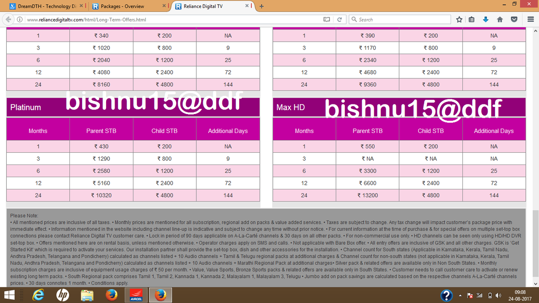Reload the current page
Image resolution: width=539 pixels, height=303 pixels.
(x=339, y=19)
